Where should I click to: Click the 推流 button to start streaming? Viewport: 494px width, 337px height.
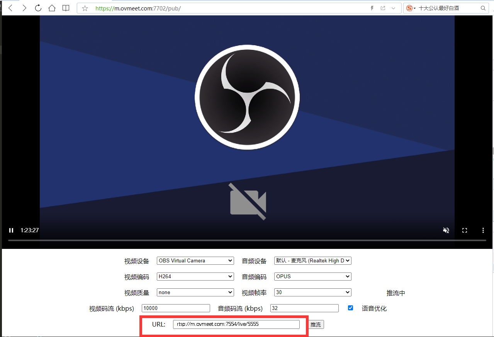[316, 324]
